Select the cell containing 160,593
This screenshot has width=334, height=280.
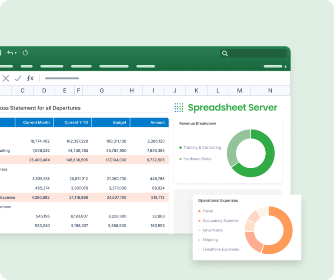(157, 226)
